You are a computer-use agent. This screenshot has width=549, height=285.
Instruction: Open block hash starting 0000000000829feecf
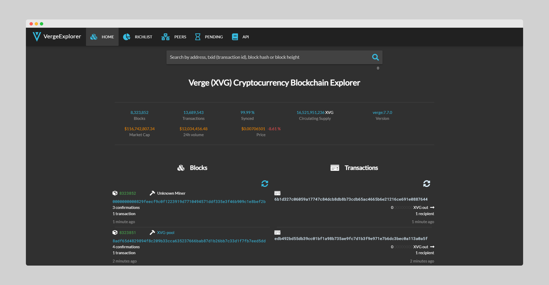pos(189,201)
